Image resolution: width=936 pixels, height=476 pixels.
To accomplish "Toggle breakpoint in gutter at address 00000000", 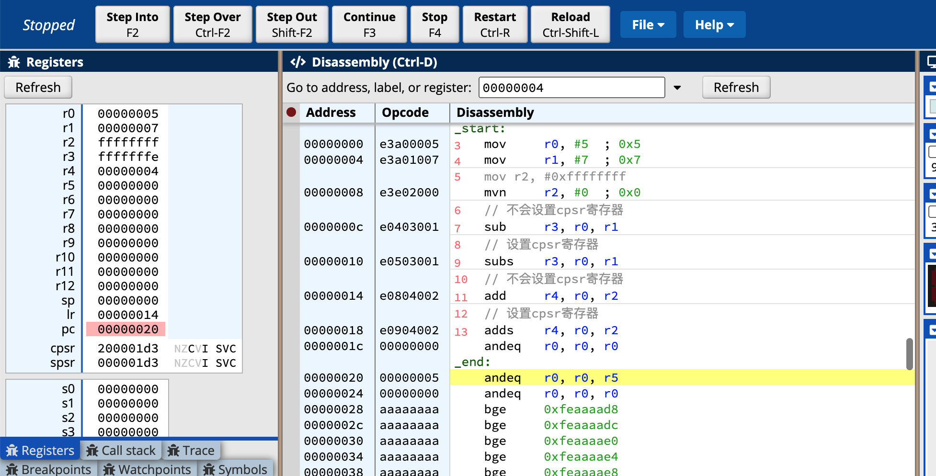I will pos(291,144).
